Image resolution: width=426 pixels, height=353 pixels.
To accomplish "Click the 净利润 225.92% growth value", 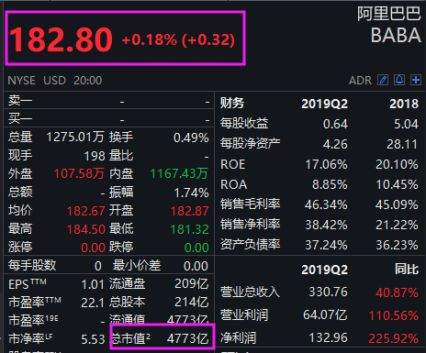I will tap(393, 338).
